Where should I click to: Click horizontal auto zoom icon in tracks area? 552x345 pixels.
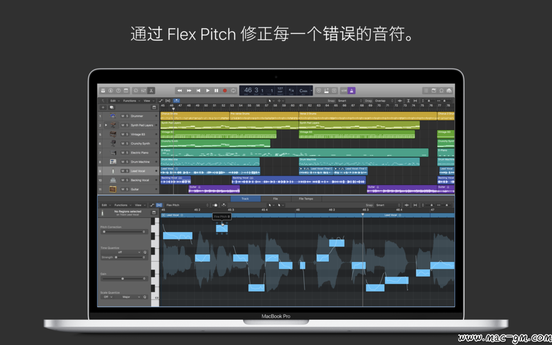tap(417, 101)
